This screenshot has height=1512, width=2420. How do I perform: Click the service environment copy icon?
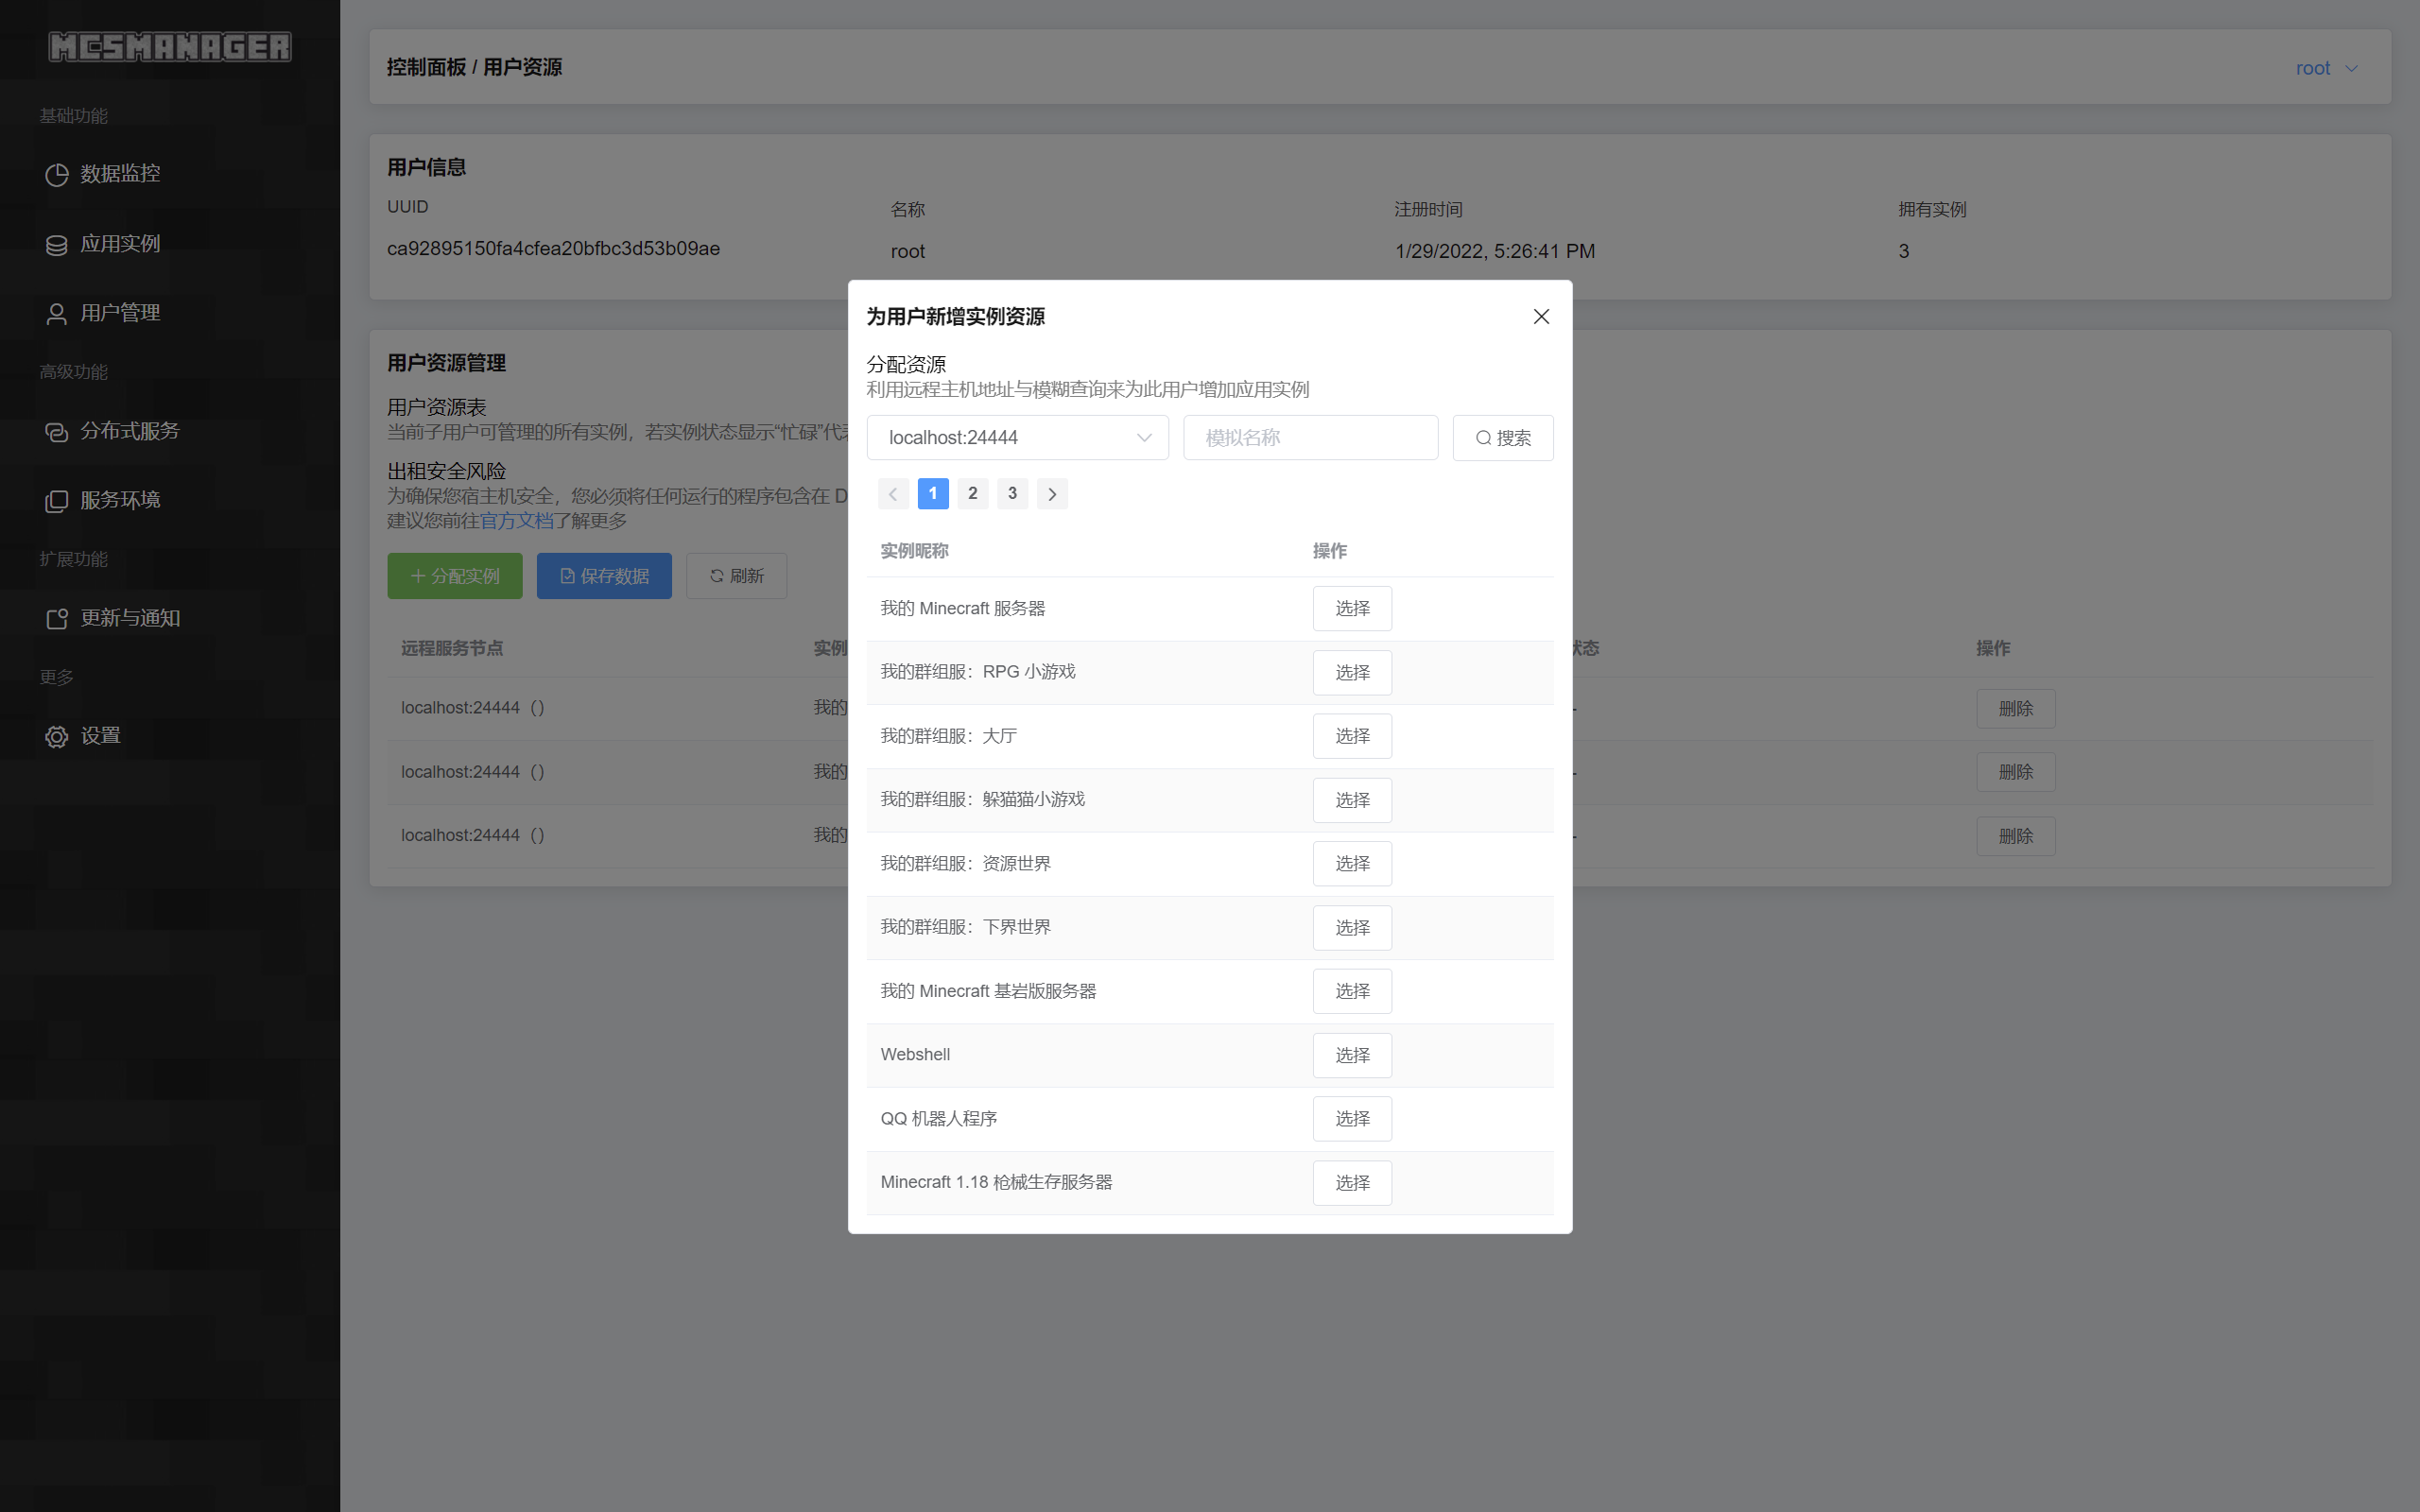(56, 501)
